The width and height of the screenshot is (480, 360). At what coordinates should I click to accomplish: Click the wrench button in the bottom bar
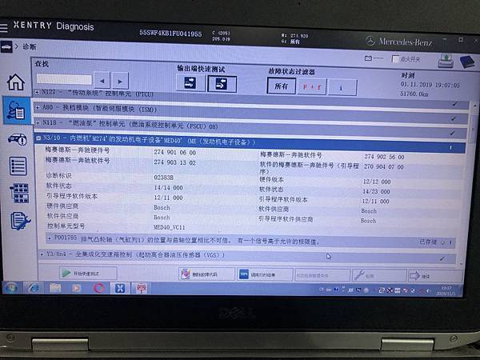(x=379, y=276)
